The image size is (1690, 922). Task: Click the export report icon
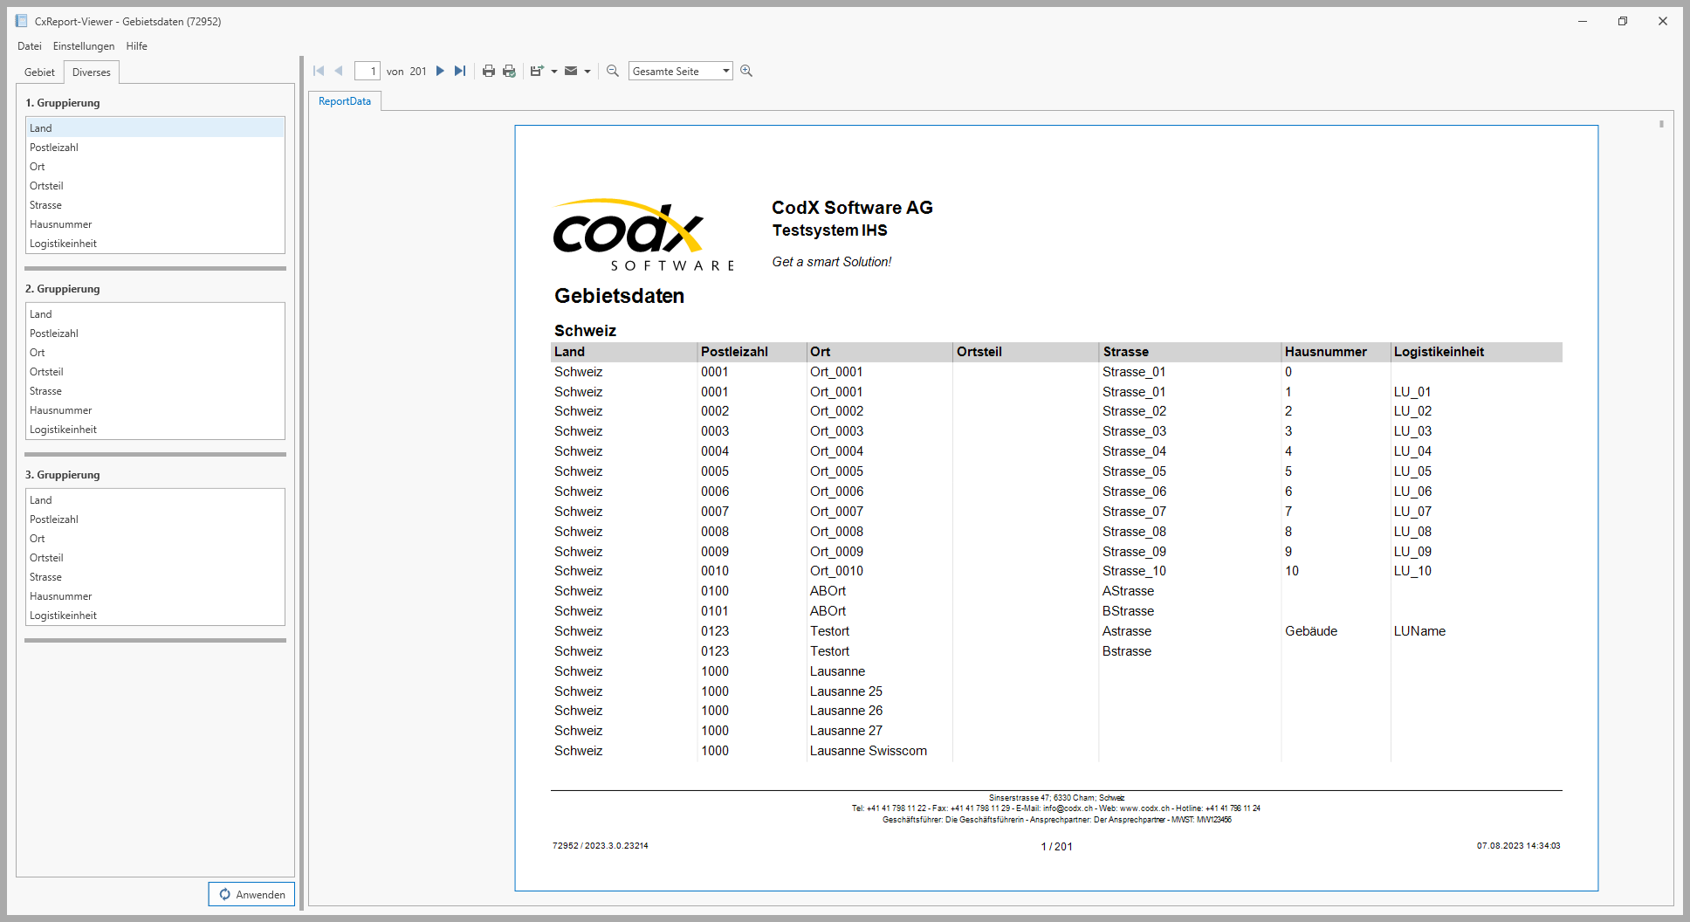[536, 71]
